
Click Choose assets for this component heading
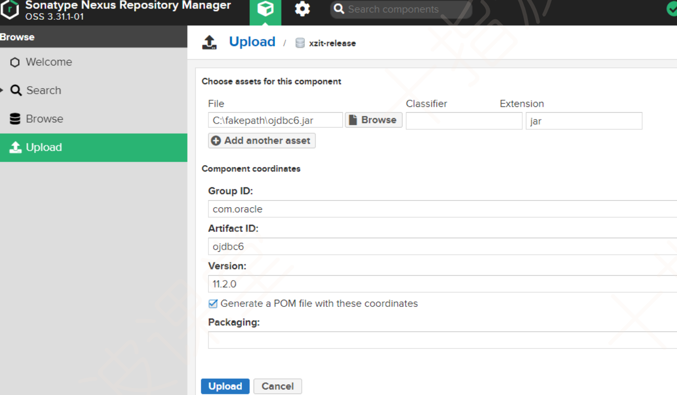271,82
